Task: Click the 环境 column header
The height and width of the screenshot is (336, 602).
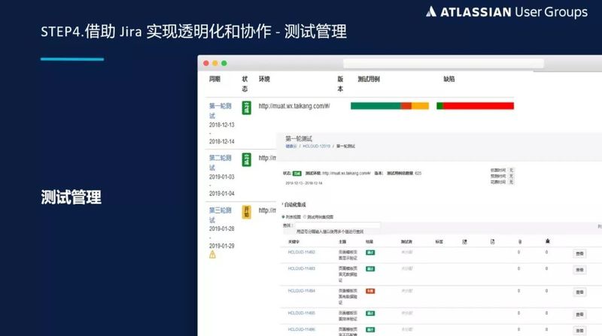Action: 264,79
